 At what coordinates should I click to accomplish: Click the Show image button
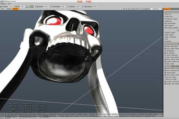172,66
